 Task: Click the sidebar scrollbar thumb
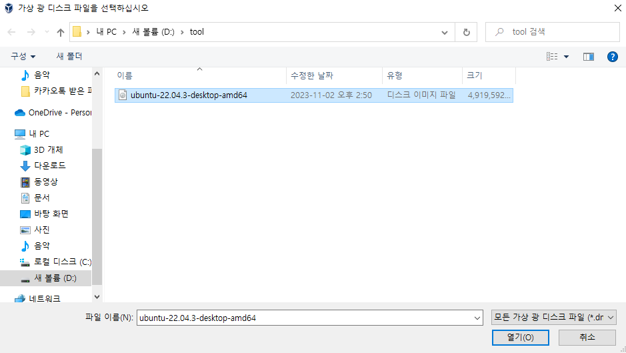(x=97, y=216)
